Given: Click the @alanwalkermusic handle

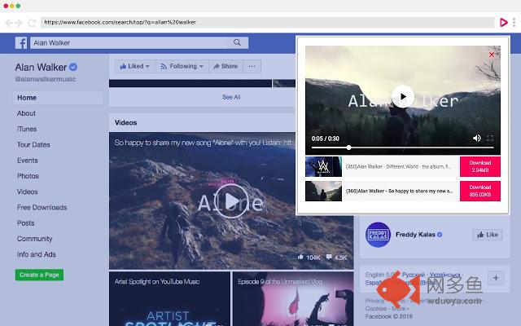Looking at the screenshot, I should pyautogui.click(x=46, y=79).
